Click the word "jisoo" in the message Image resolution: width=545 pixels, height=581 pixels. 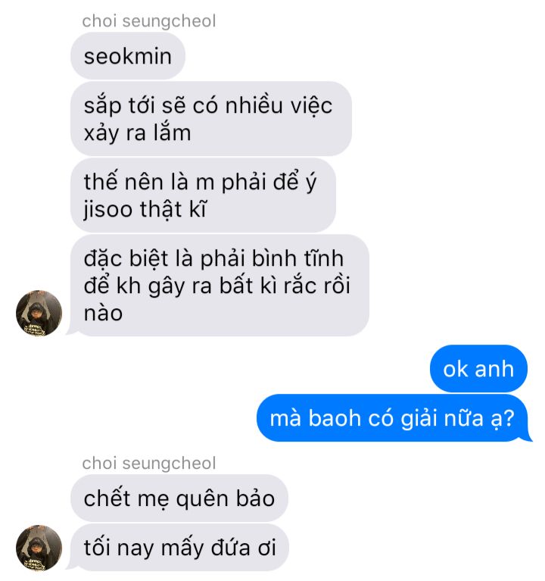point(108,209)
